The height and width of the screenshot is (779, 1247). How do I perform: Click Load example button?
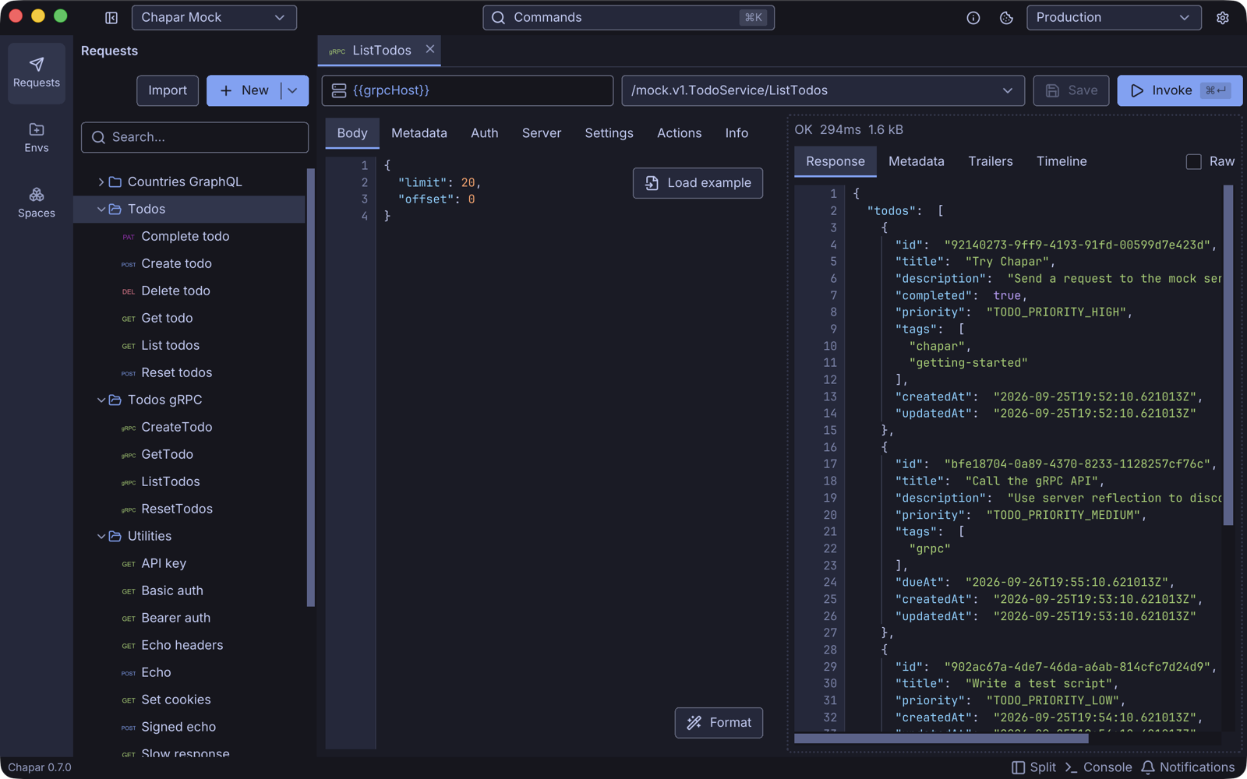point(698,183)
